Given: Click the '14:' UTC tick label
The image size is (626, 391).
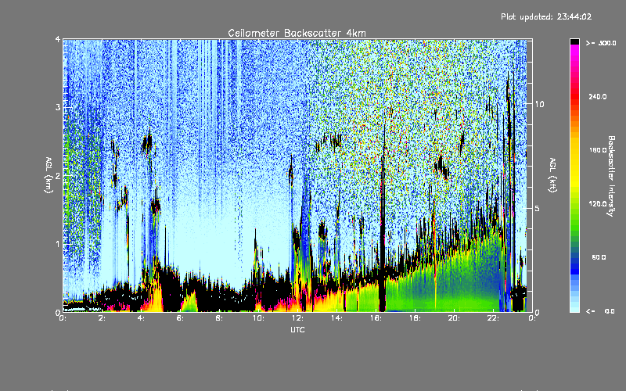Looking at the screenshot, I should point(336,318).
